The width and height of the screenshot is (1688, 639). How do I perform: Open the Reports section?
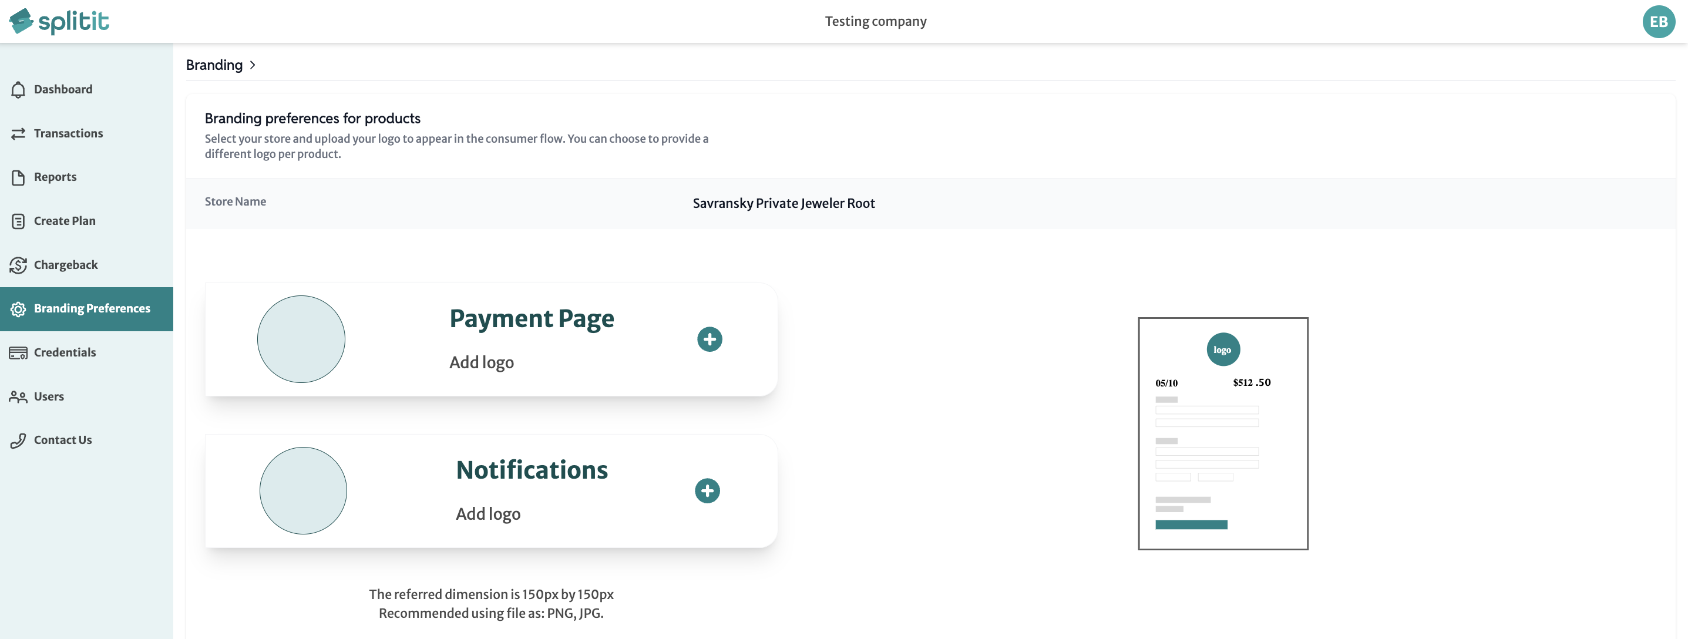[x=86, y=177]
